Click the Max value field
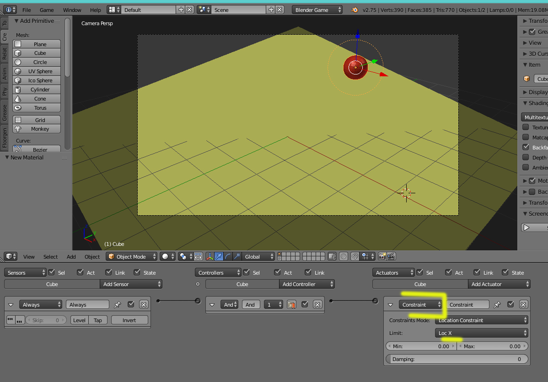This screenshot has height=382, width=548. (x=493, y=346)
